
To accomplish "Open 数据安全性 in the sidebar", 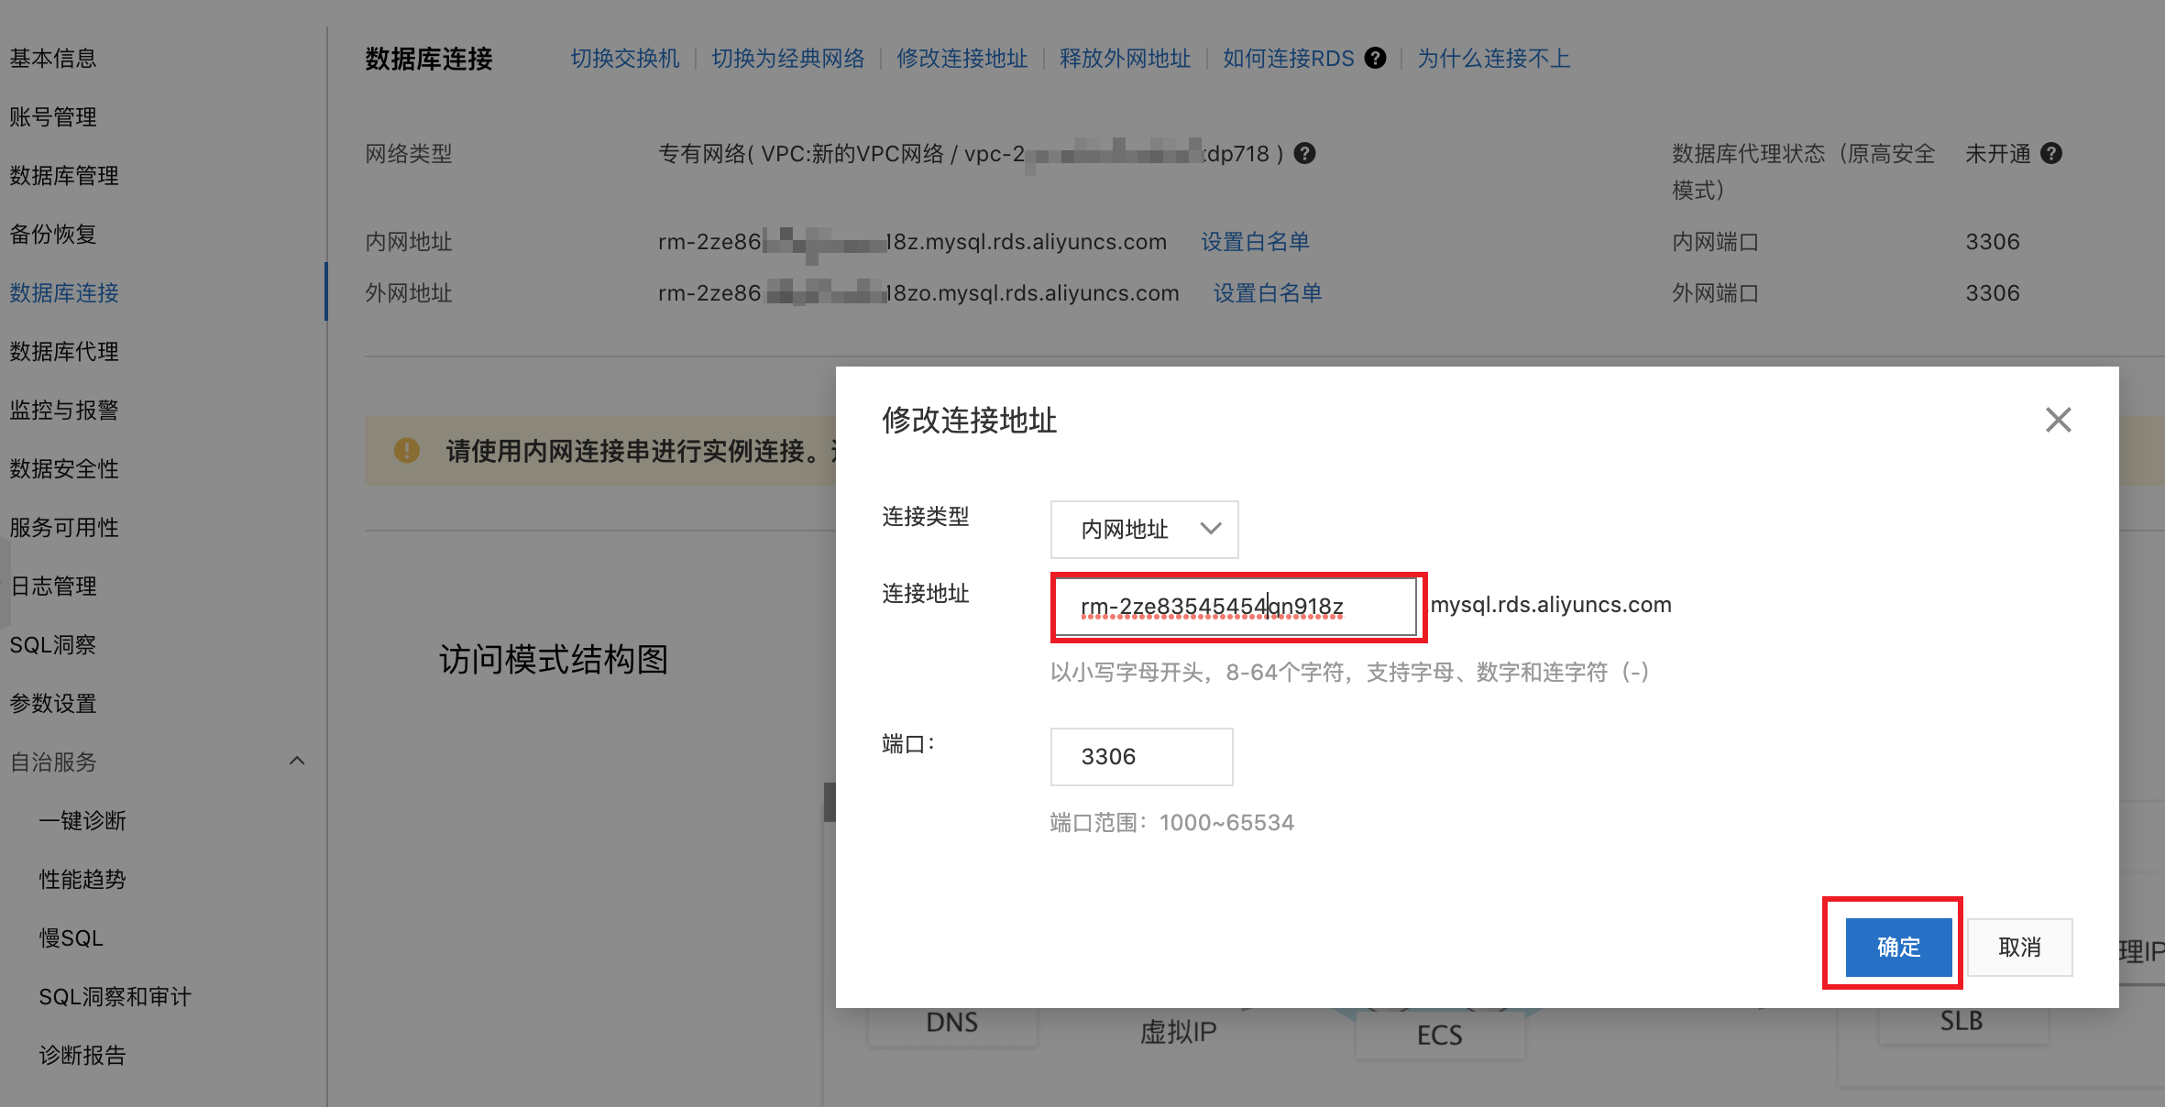I will click(64, 468).
